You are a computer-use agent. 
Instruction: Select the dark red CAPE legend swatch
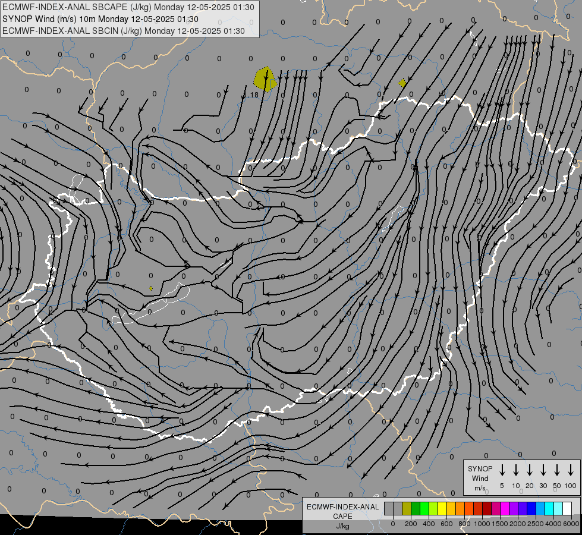click(x=487, y=508)
